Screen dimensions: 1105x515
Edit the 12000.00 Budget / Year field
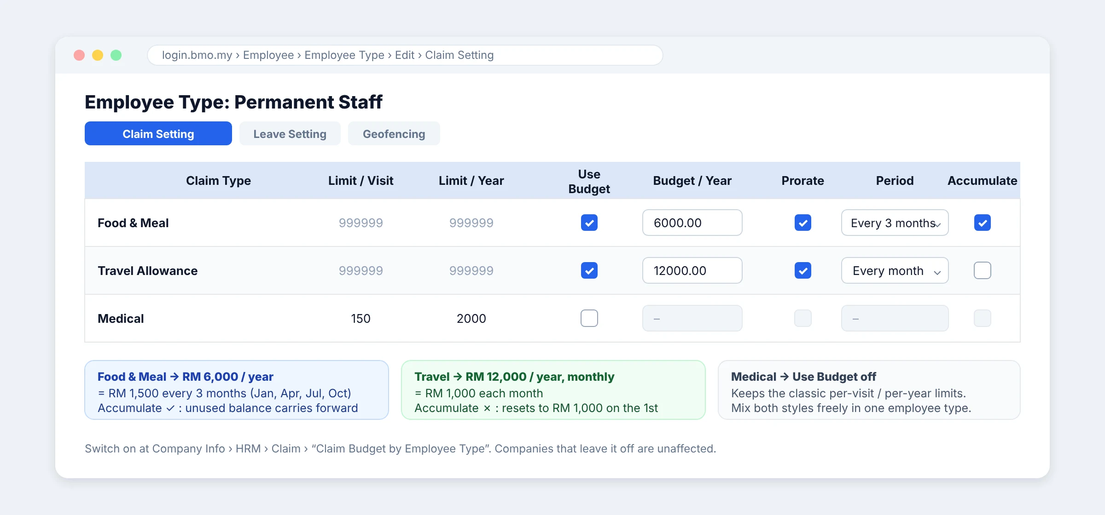tap(692, 270)
